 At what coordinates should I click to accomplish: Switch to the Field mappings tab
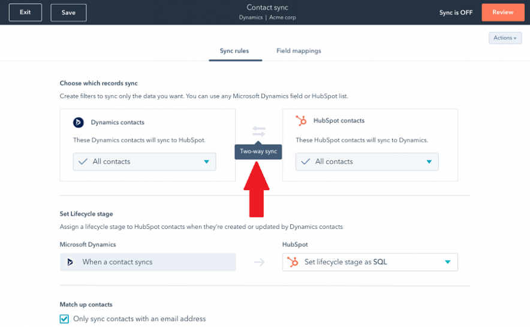click(x=299, y=51)
